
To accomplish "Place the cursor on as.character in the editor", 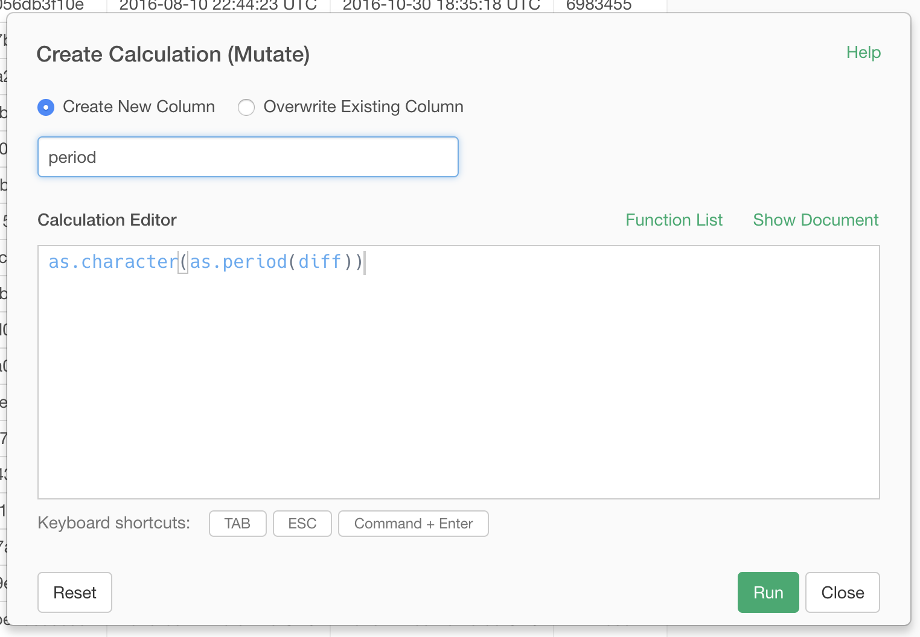I will [x=113, y=262].
